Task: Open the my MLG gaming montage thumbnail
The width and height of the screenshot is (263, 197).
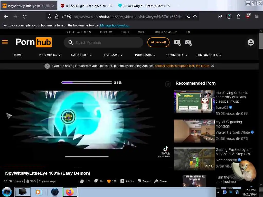Action: coord(194,131)
